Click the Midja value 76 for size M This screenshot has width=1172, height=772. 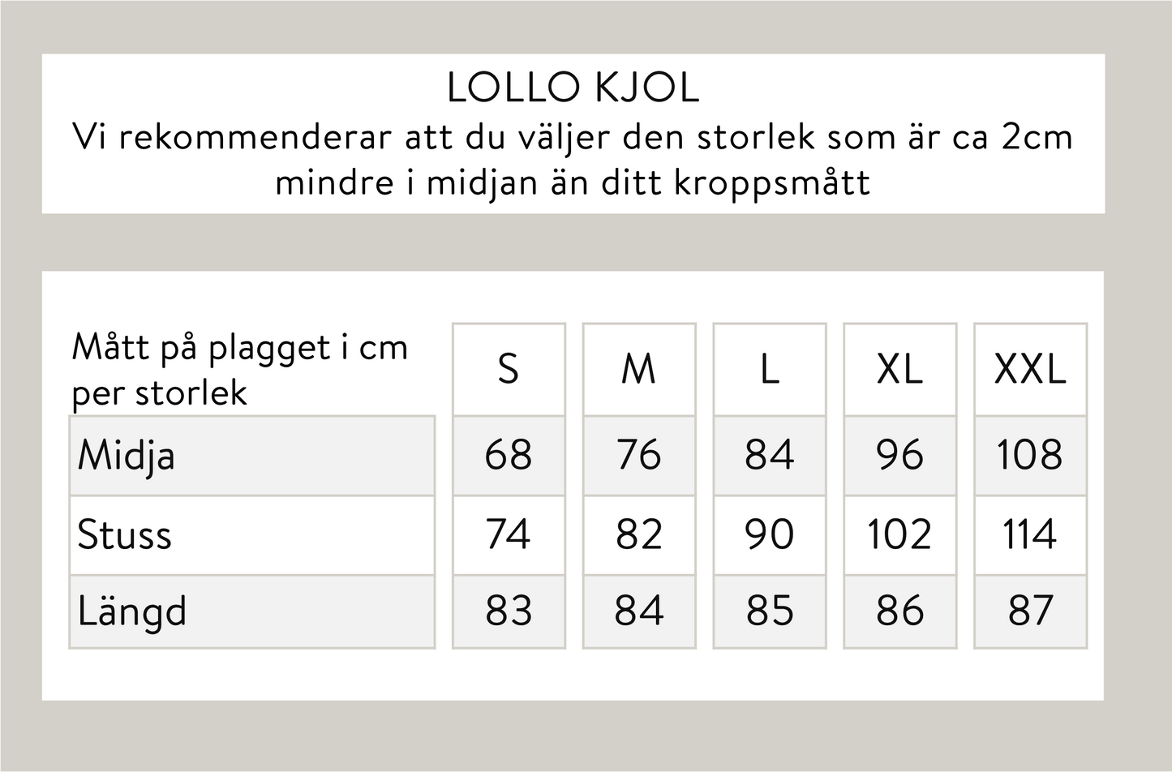639,455
